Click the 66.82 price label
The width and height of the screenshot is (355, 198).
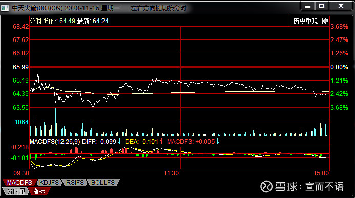21,53
